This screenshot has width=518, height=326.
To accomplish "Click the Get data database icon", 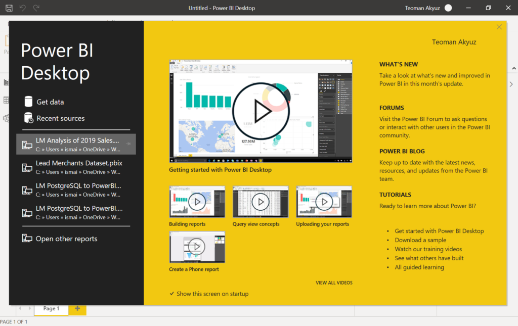I will [x=28, y=102].
